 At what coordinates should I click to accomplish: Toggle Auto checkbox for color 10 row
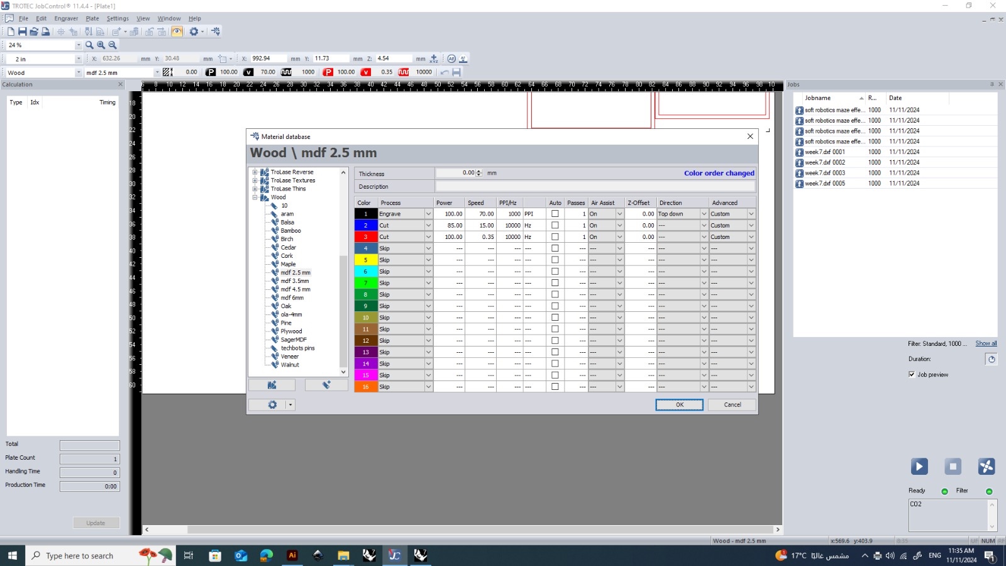[x=555, y=318]
